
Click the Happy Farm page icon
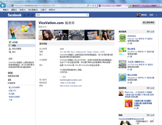(123, 51)
